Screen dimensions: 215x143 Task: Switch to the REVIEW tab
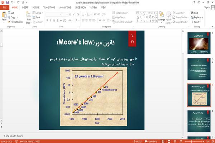click(94, 8)
